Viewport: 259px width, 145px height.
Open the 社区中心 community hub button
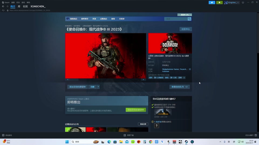pyautogui.click(x=186, y=29)
